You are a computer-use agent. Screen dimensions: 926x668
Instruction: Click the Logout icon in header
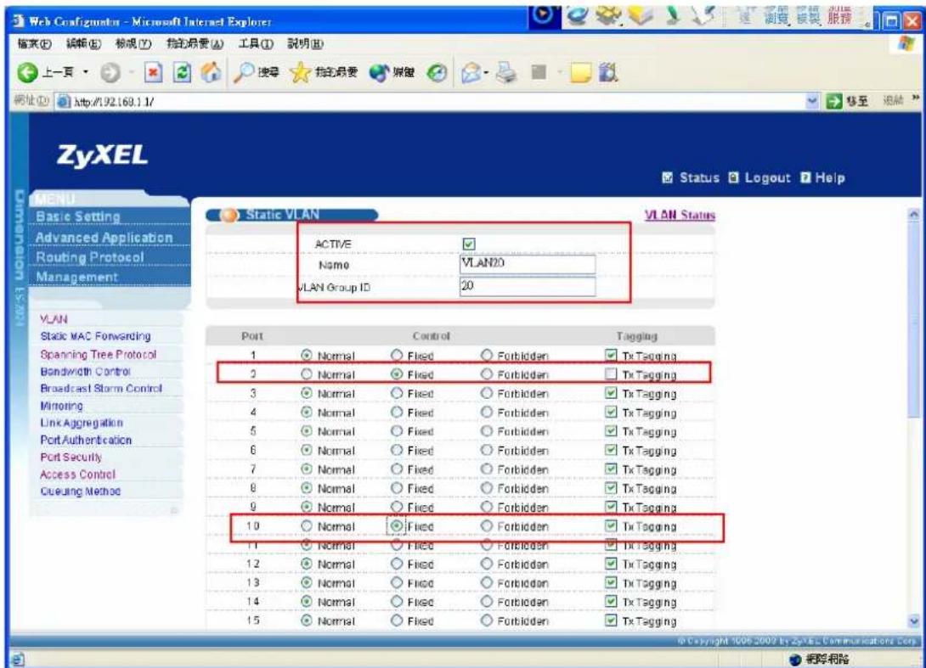(733, 177)
